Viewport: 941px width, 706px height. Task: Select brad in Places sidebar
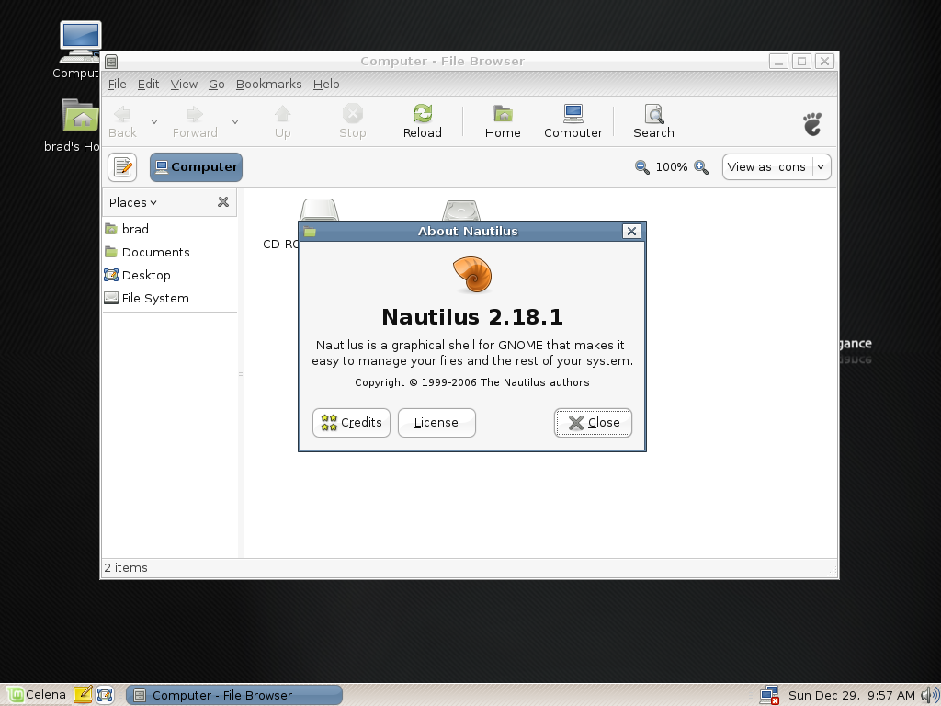pos(170,229)
